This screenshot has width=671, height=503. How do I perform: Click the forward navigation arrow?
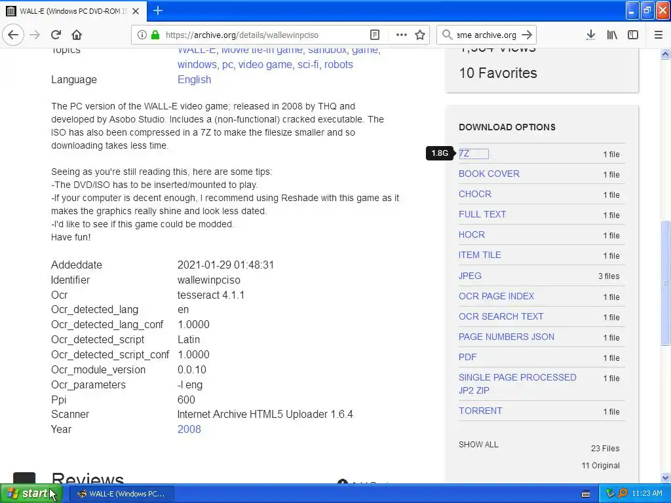pos(35,35)
